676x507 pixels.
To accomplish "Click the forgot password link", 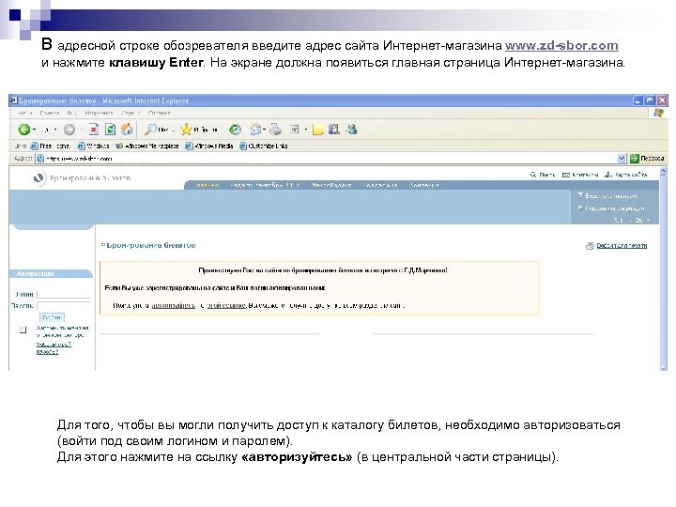I will click(53, 348).
